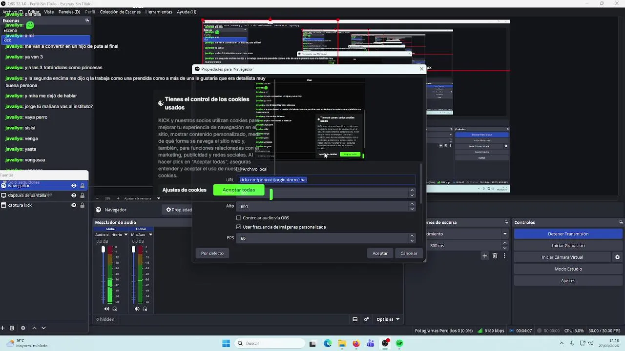Viewport: 625px width, 351px height.
Task: Click the URL field kick.com/popout/jorginatorrr/chat
Action: 326,180
